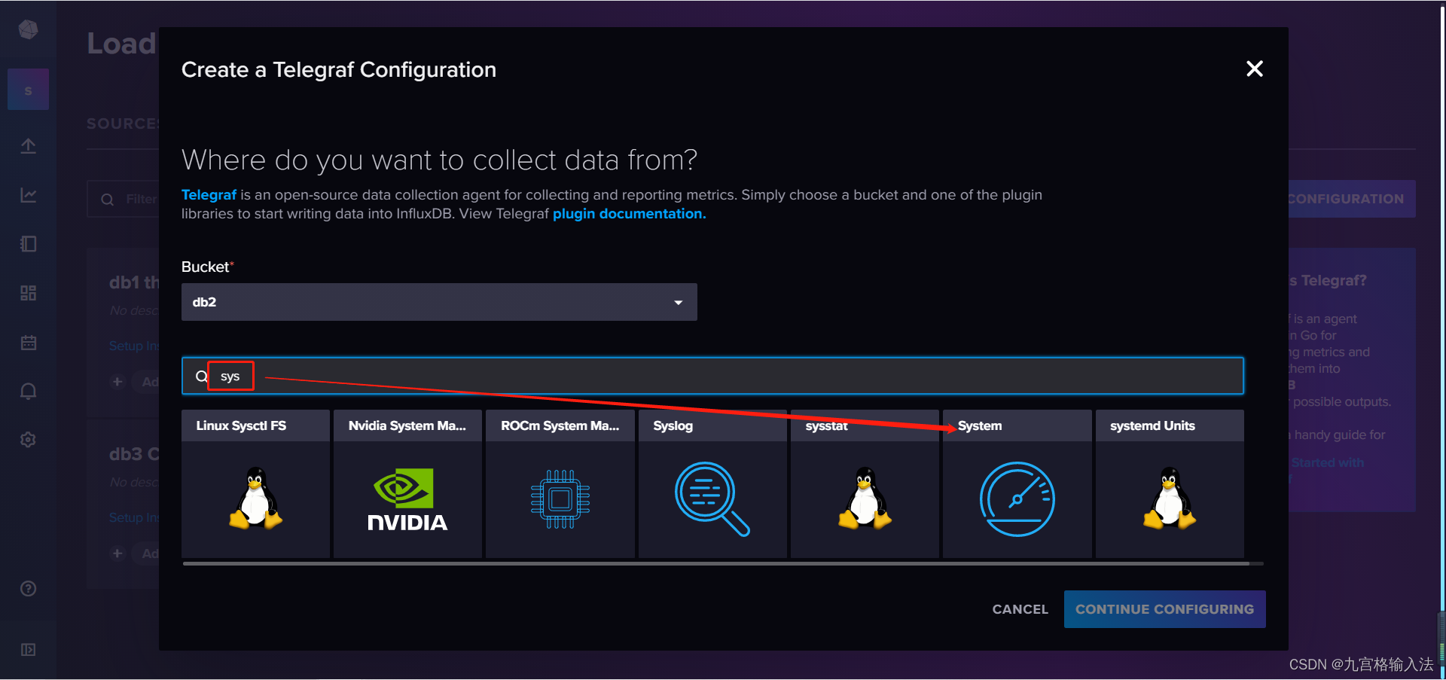
Task: Open the Alerts bell icon in sidebar
Action: point(28,392)
